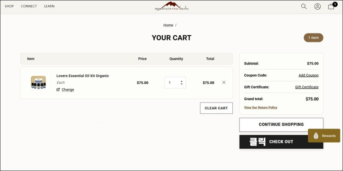343x171 pixels.
Task: Click the CLEAR CART button
Action: click(x=216, y=108)
